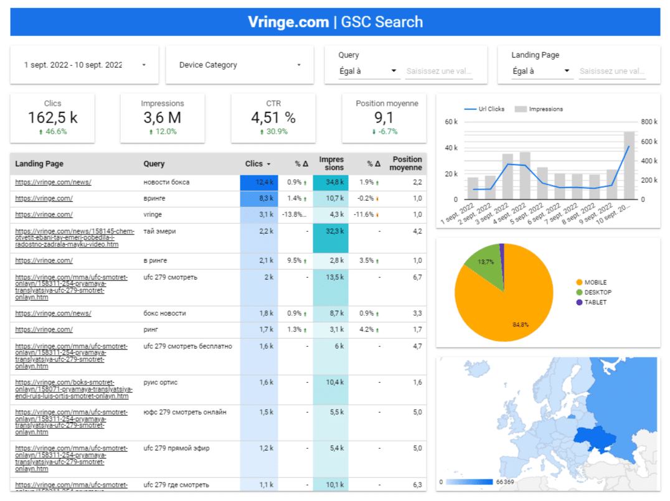The width and height of the screenshot is (670, 501).
Task: Click the DESKTOP green legend dot
Action: [580, 292]
